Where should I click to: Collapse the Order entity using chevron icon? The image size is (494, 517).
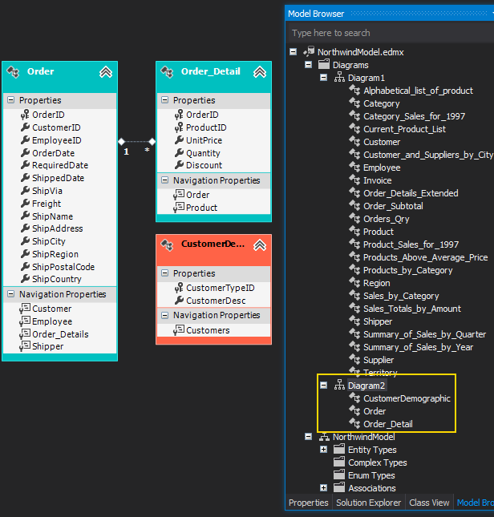(x=105, y=71)
